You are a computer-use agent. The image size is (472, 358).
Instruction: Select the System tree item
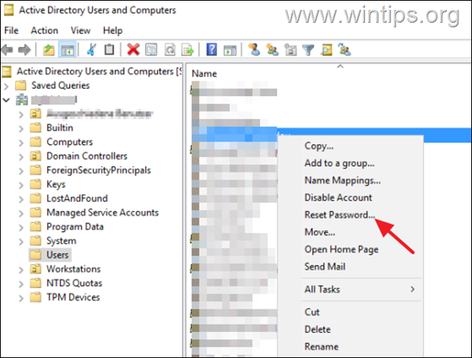61,240
